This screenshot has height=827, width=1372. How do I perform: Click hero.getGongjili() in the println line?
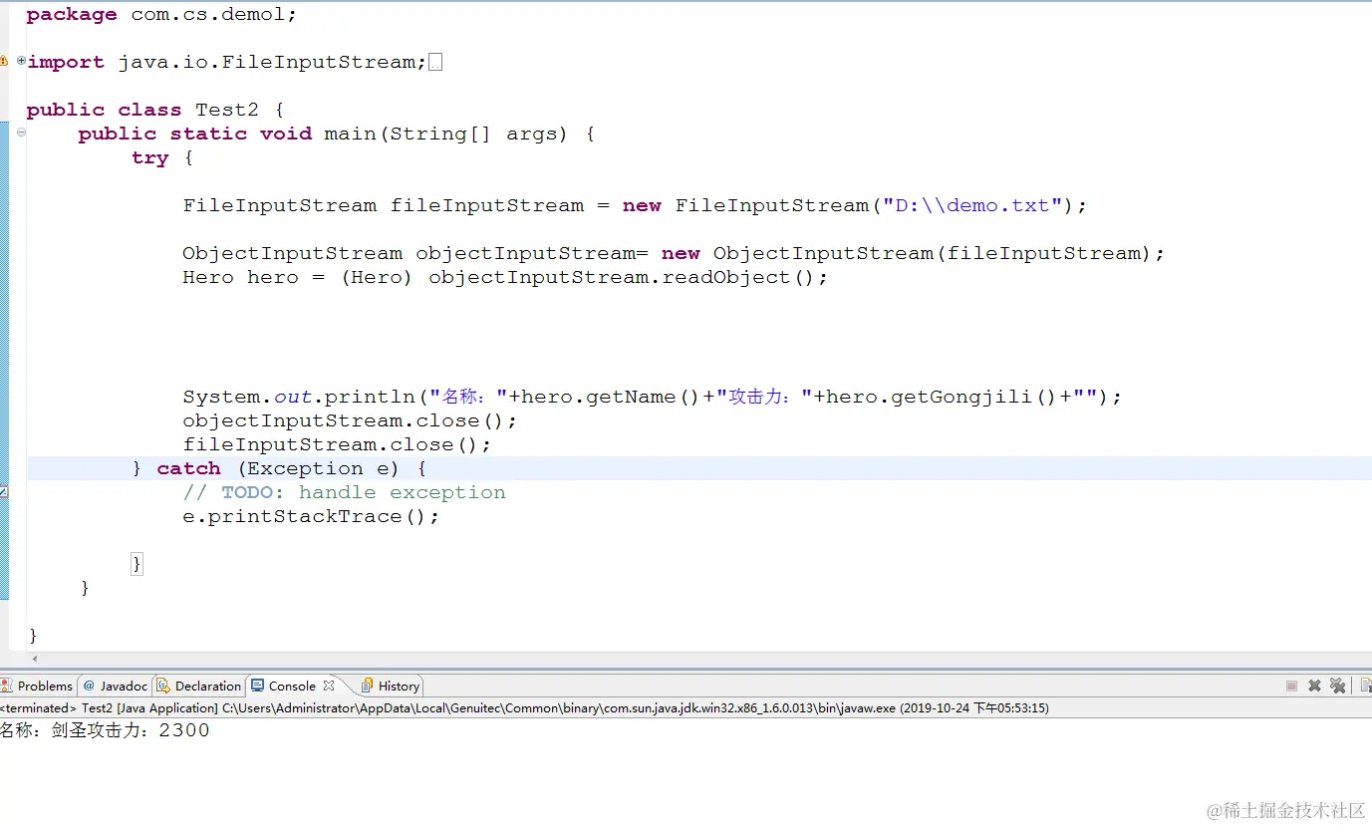[x=942, y=397]
